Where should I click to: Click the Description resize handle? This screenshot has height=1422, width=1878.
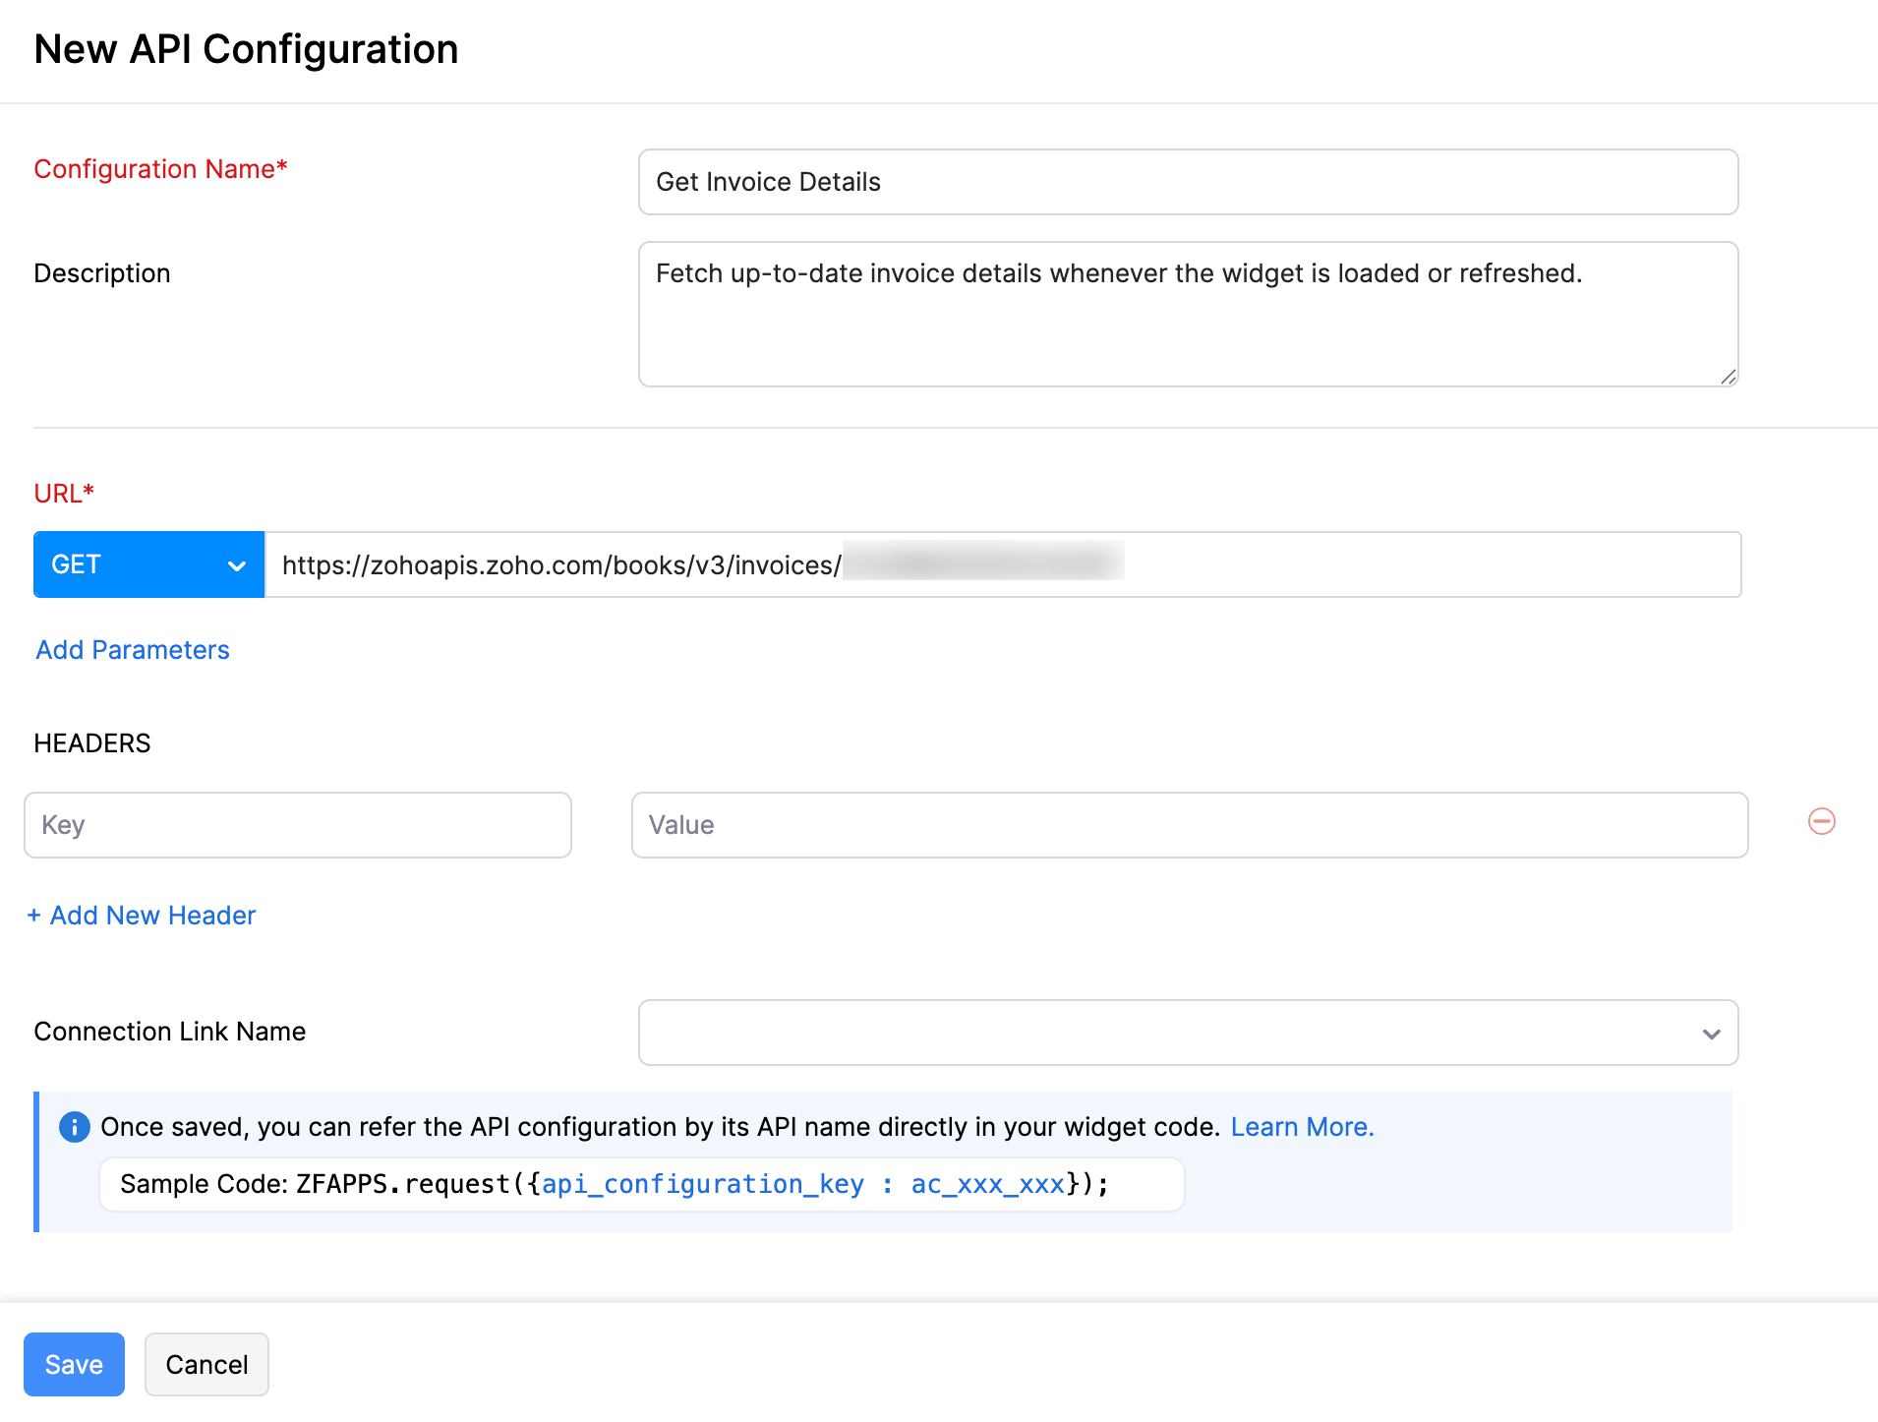[x=1729, y=376]
